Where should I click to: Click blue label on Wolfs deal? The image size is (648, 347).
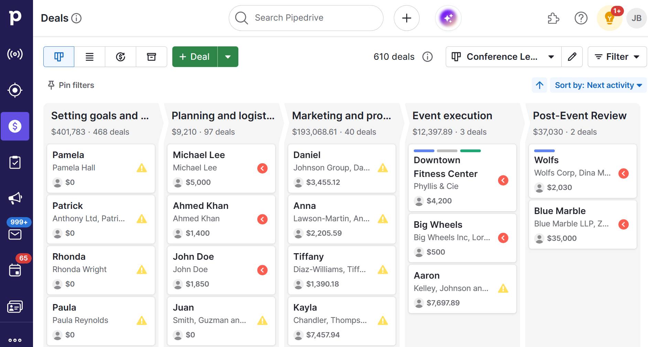point(544,151)
